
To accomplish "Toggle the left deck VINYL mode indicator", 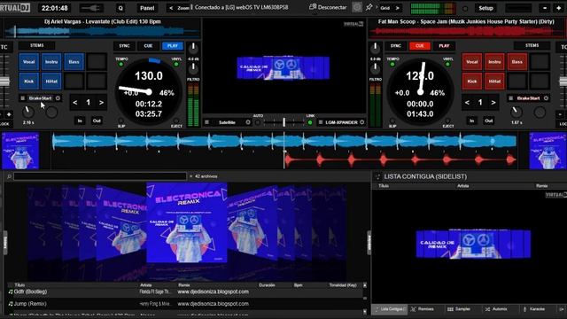I will (176, 65).
